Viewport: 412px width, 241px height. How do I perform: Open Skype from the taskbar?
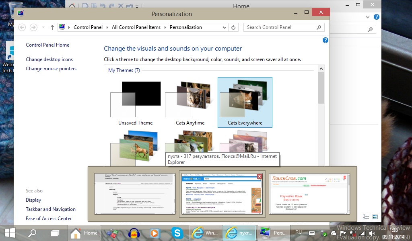[x=176, y=233]
